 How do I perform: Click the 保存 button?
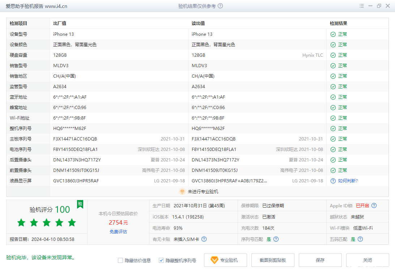tap(320, 260)
